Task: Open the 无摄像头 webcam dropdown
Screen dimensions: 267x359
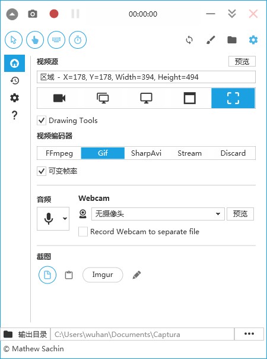Action: (158, 214)
